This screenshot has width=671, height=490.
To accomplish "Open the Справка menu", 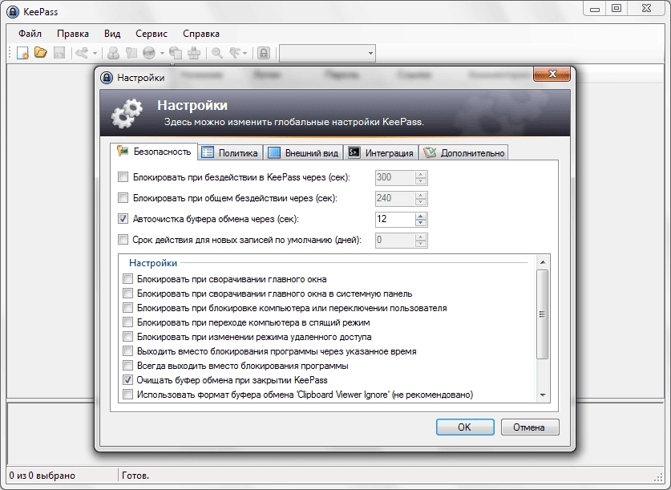I will pyautogui.click(x=201, y=34).
